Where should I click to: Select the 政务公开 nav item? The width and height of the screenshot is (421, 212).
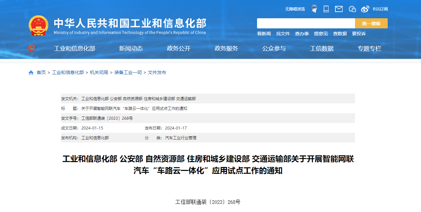(178, 49)
